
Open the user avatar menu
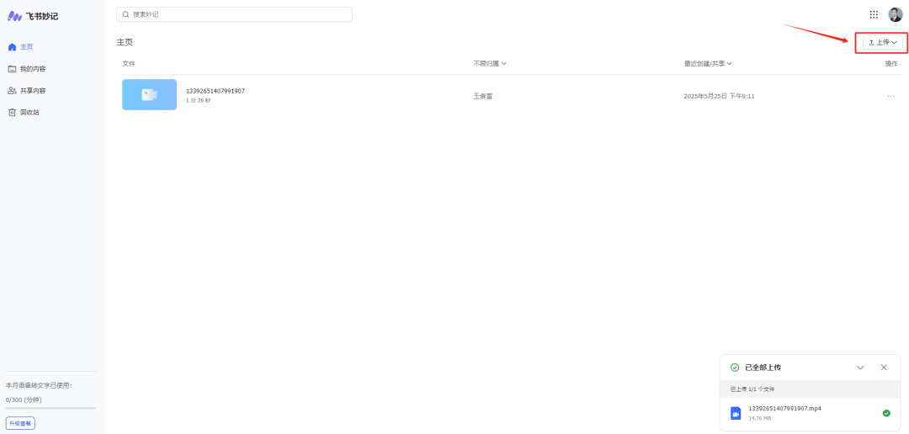(895, 14)
